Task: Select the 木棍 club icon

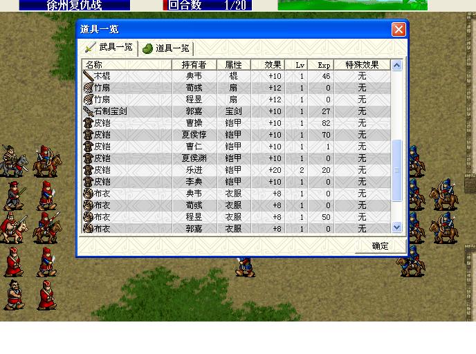Action: (89, 76)
